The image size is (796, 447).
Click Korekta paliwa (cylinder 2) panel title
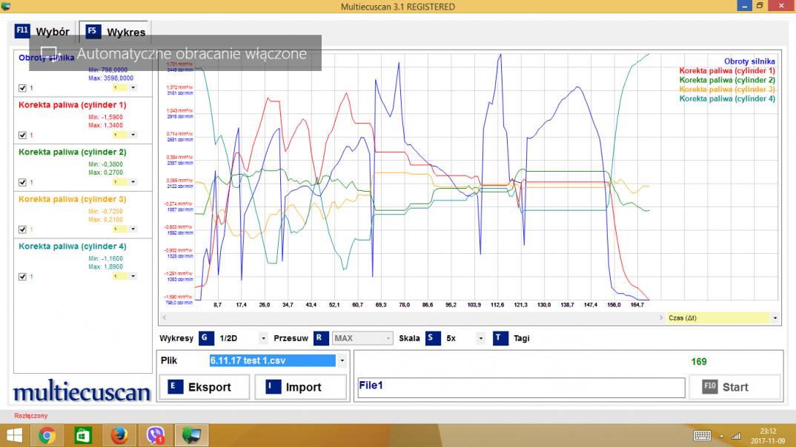click(x=73, y=152)
